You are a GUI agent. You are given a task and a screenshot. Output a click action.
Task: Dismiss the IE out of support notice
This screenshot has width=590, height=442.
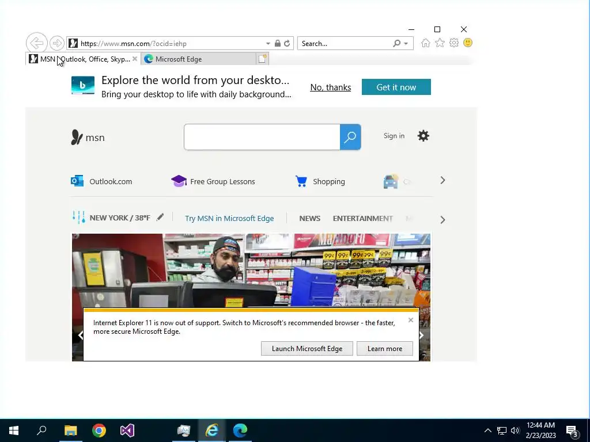click(410, 320)
